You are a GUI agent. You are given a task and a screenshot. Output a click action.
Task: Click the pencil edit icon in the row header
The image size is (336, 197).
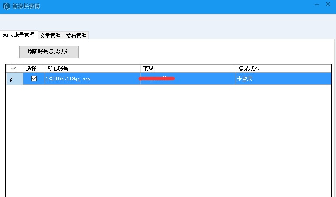pos(11,79)
